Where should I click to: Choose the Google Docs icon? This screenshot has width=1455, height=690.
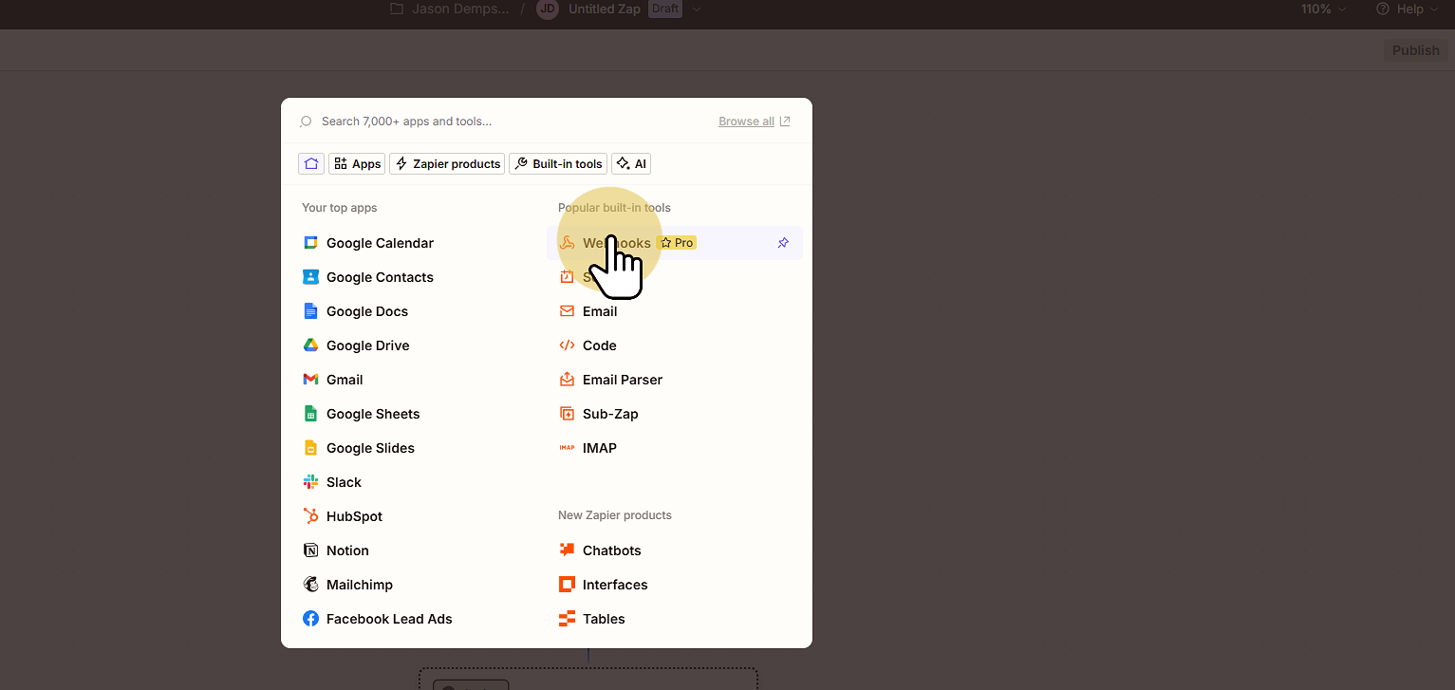point(310,311)
